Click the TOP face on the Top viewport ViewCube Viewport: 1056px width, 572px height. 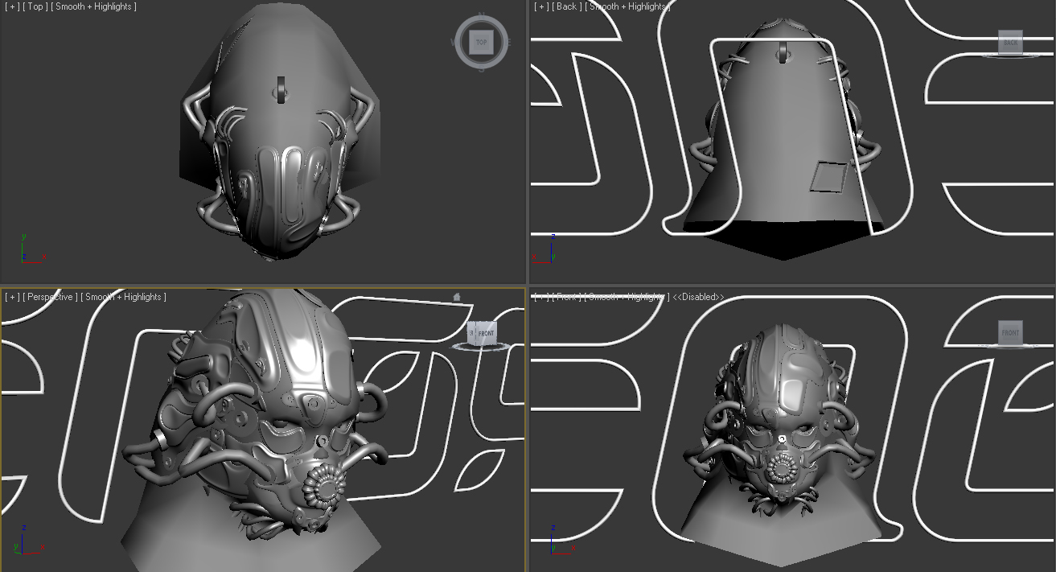(481, 42)
